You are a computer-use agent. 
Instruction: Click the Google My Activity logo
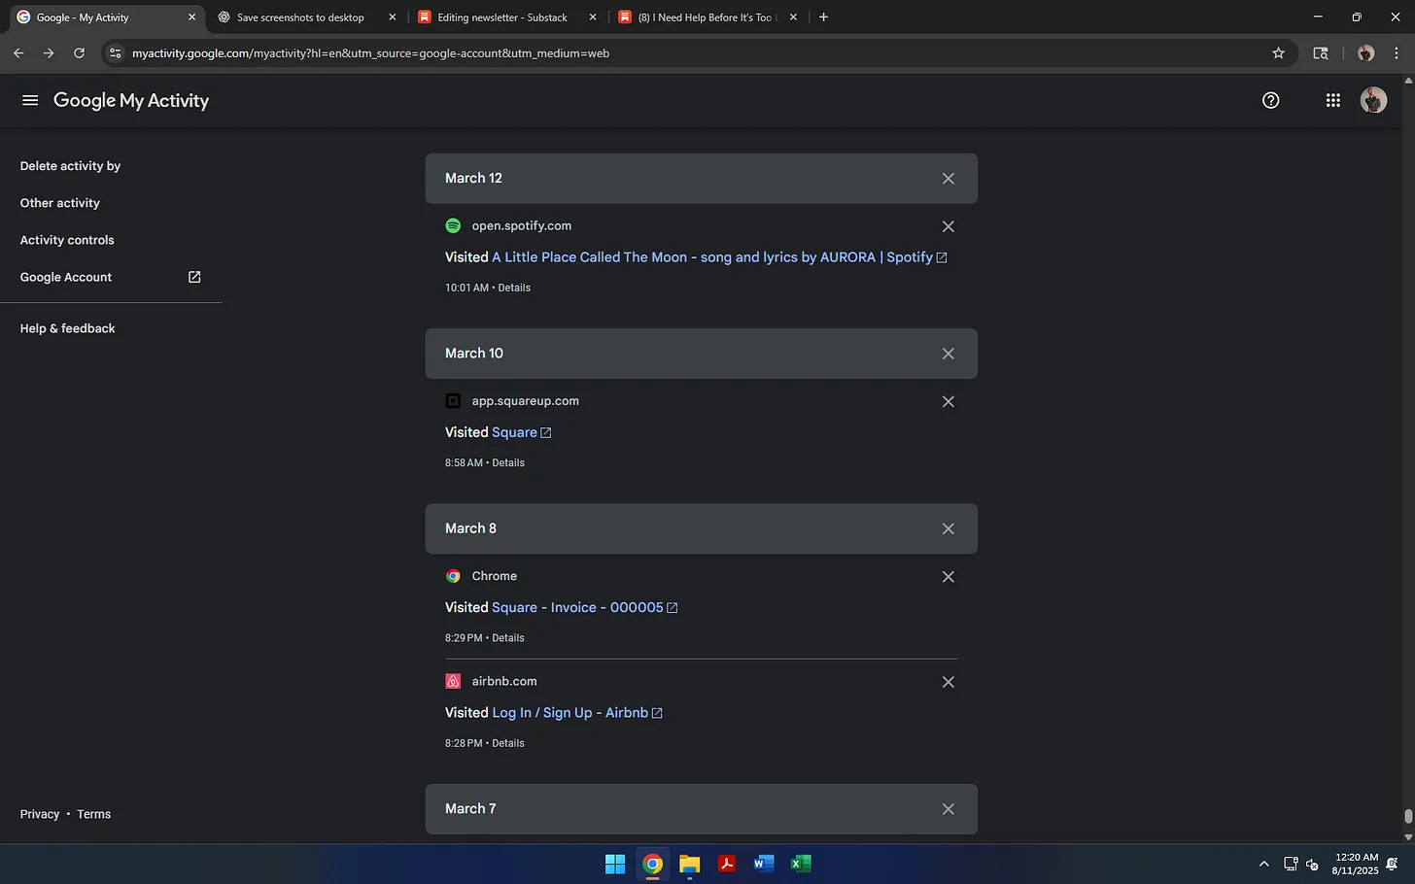click(131, 100)
